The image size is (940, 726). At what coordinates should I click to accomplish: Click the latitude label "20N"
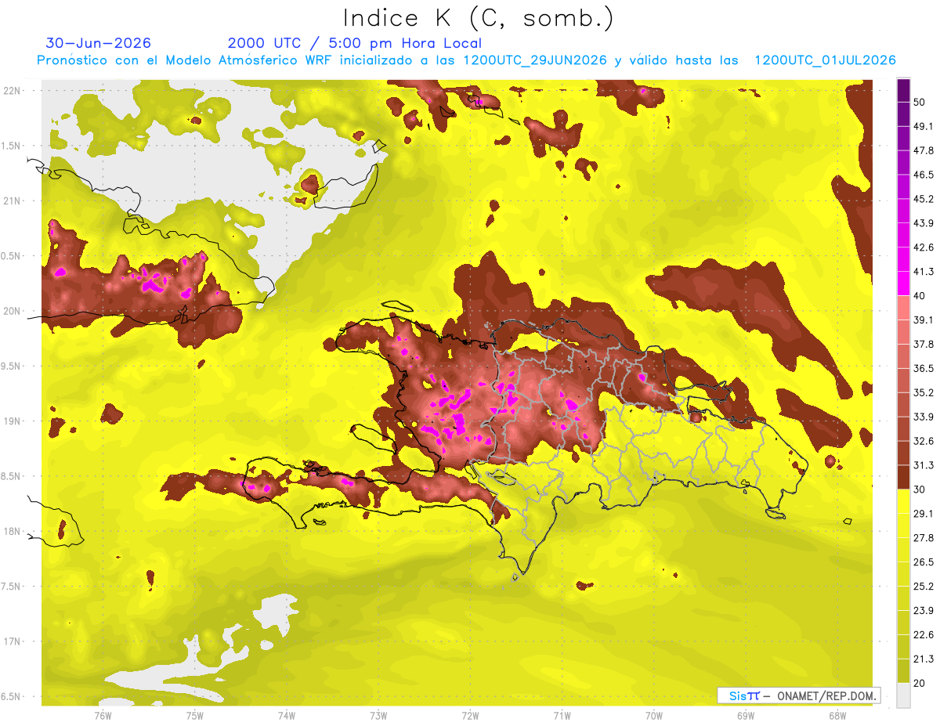click(x=11, y=311)
